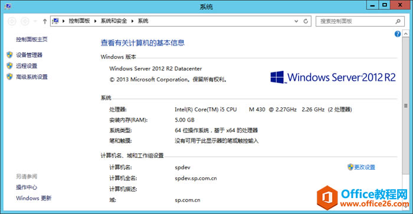
Task: Open 高级系统设置 link
Action: [x=32, y=77]
